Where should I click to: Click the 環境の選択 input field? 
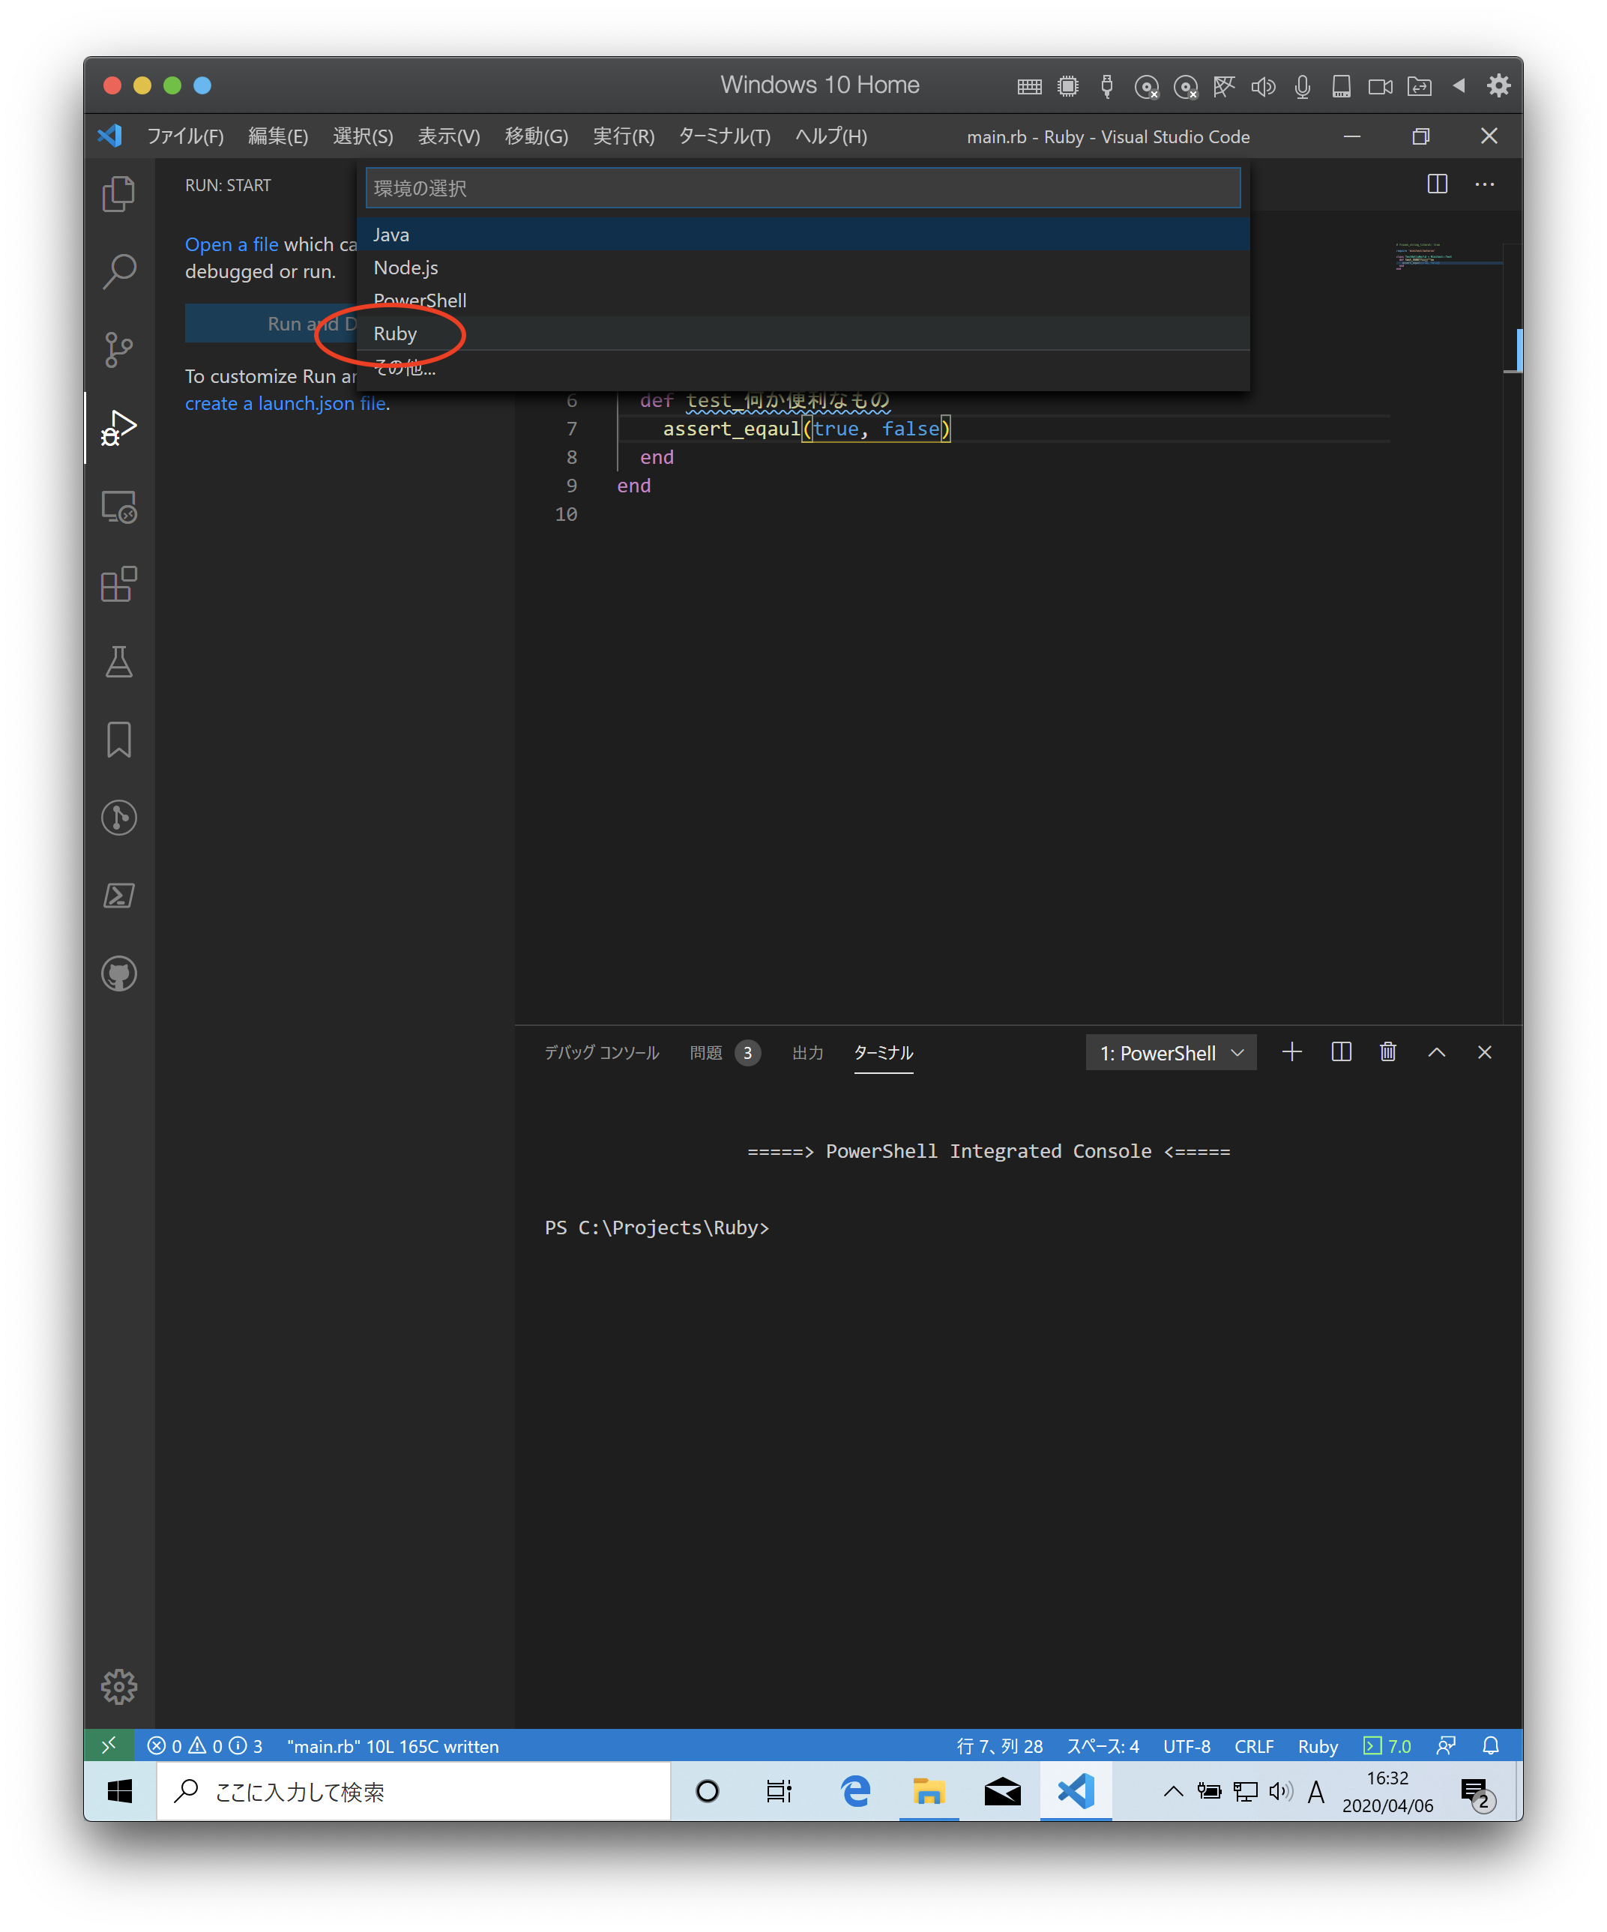pos(803,187)
